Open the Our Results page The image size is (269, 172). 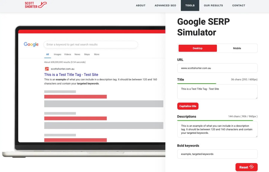click(213, 5)
